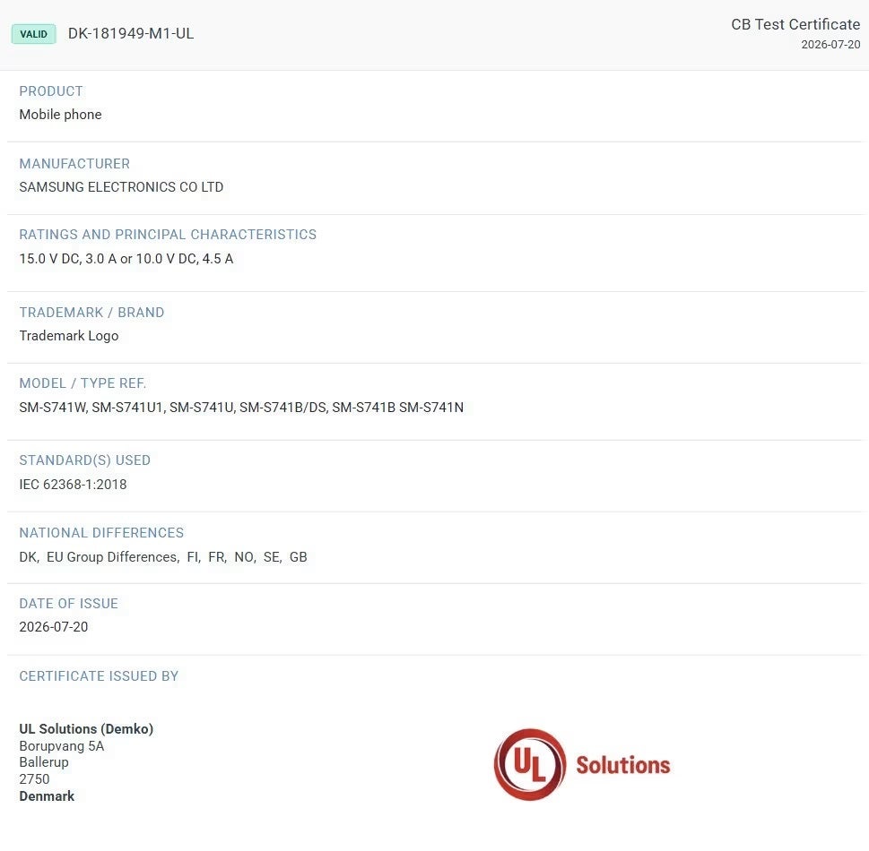This screenshot has height=851, width=869.
Task: Click the DATE OF ISSUE label
Action: (69, 604)
